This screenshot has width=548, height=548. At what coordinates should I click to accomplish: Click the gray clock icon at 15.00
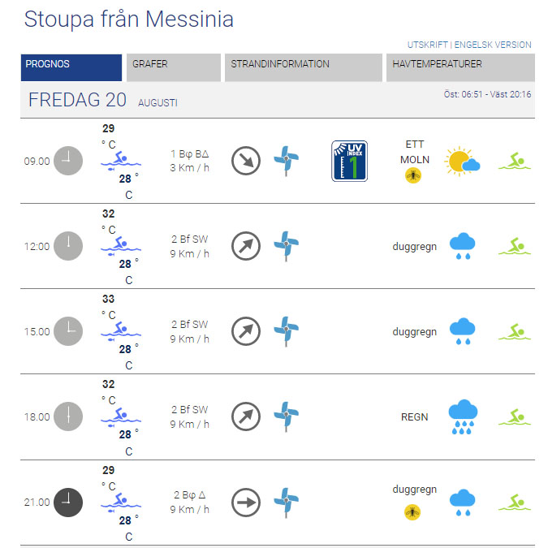pos(68,331)
